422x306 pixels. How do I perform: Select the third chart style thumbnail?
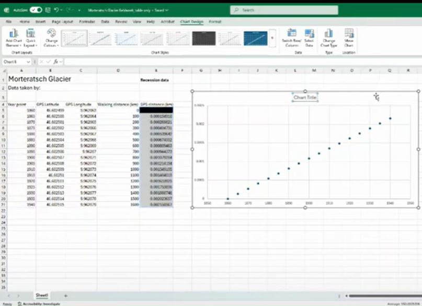(x=126, y=38)
